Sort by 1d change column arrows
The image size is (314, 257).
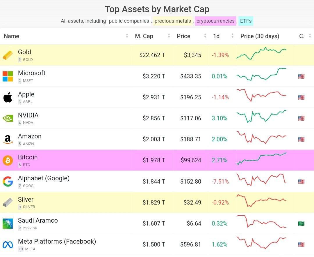click(x=233, y=36)
